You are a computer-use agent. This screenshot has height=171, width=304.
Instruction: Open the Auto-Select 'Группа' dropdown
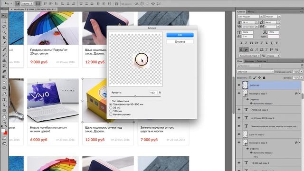[27, 4]
